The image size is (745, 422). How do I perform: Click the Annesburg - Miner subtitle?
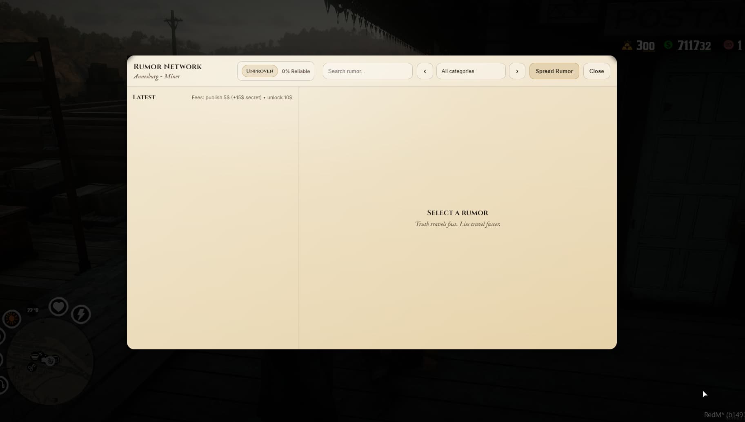[x=157, y=76]
